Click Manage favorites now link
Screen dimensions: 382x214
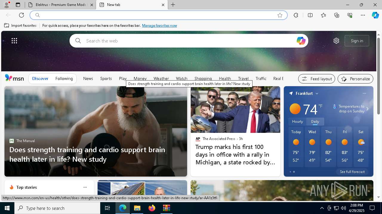(x=159, y=26)
